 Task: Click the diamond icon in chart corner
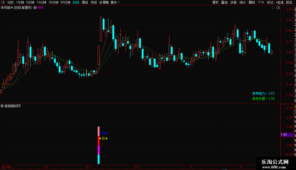[x=273, y=8]
